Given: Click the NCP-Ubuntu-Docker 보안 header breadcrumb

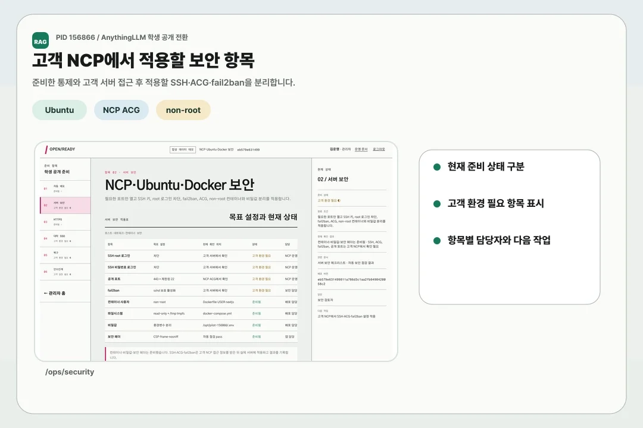Looking at the screenshot, I should pyautogui.click(x=217, y=150).
